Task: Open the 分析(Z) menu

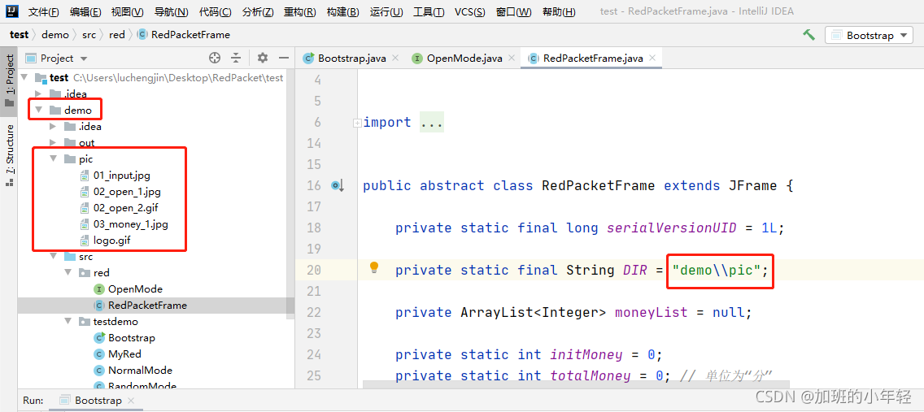Action: [x=258, y=11]
